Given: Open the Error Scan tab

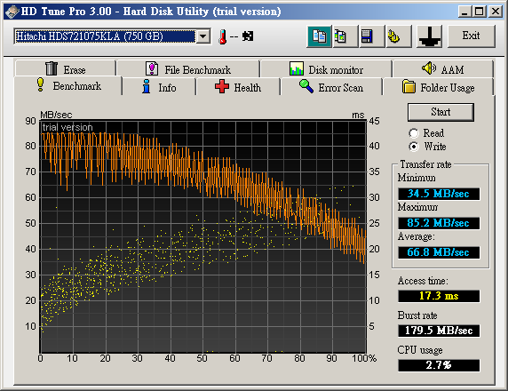Looking at the screenshot, I should point(331,87).
